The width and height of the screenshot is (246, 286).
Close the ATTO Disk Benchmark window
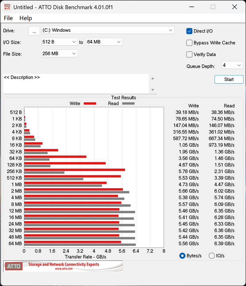[x=235, y=7]
